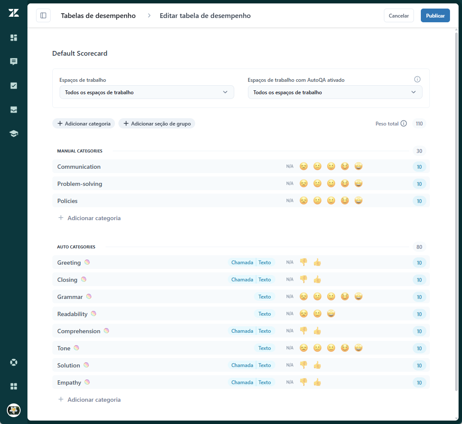Select thumbs down in Closing row
The image size is (462, 424).
[x=303, y=279]
